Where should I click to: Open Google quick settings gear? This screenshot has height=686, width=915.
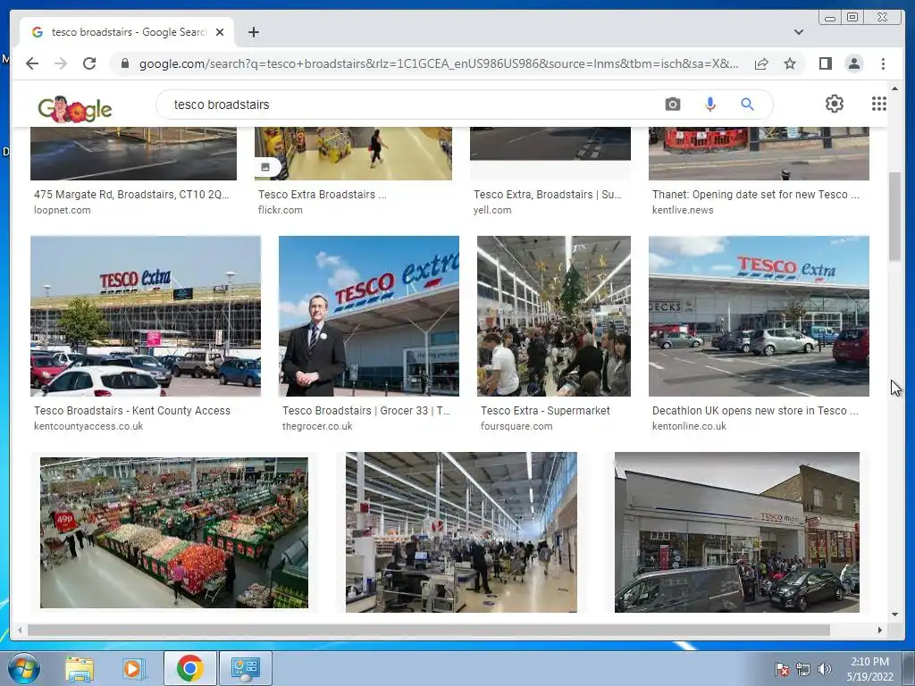coord(834,104)
